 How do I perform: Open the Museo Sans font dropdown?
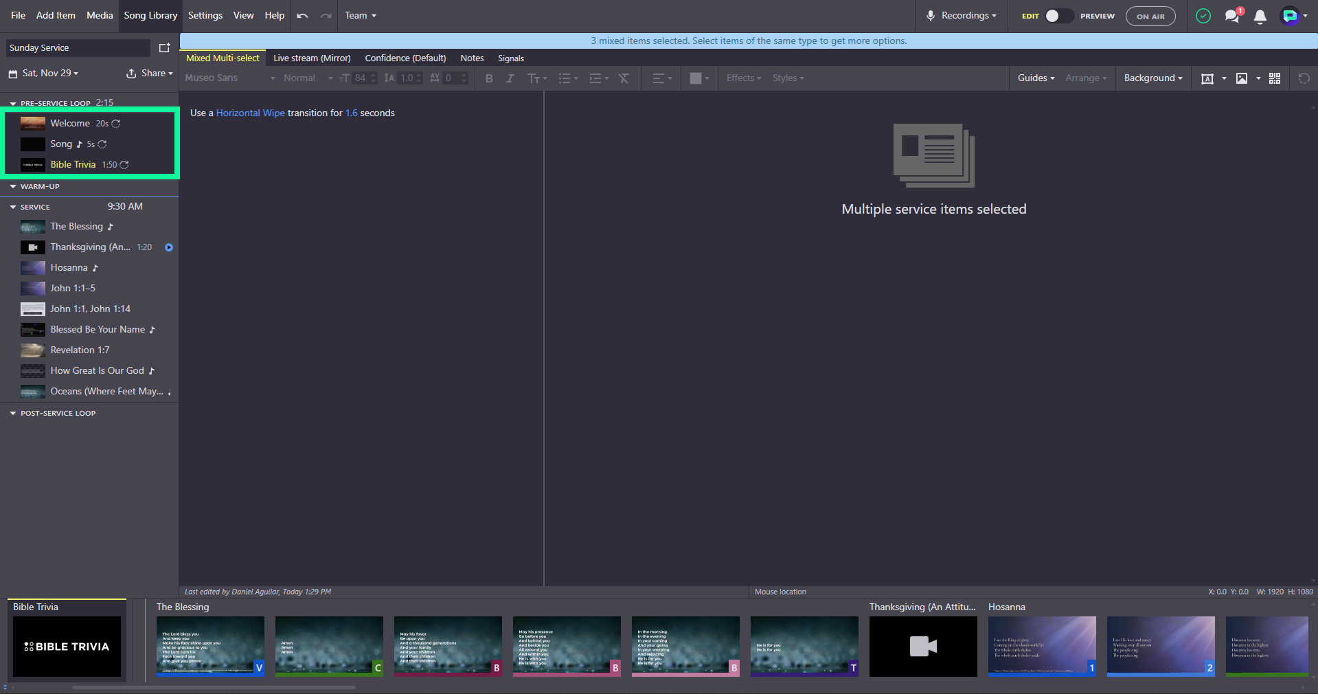pyautogui.click(x=230, y=78)
